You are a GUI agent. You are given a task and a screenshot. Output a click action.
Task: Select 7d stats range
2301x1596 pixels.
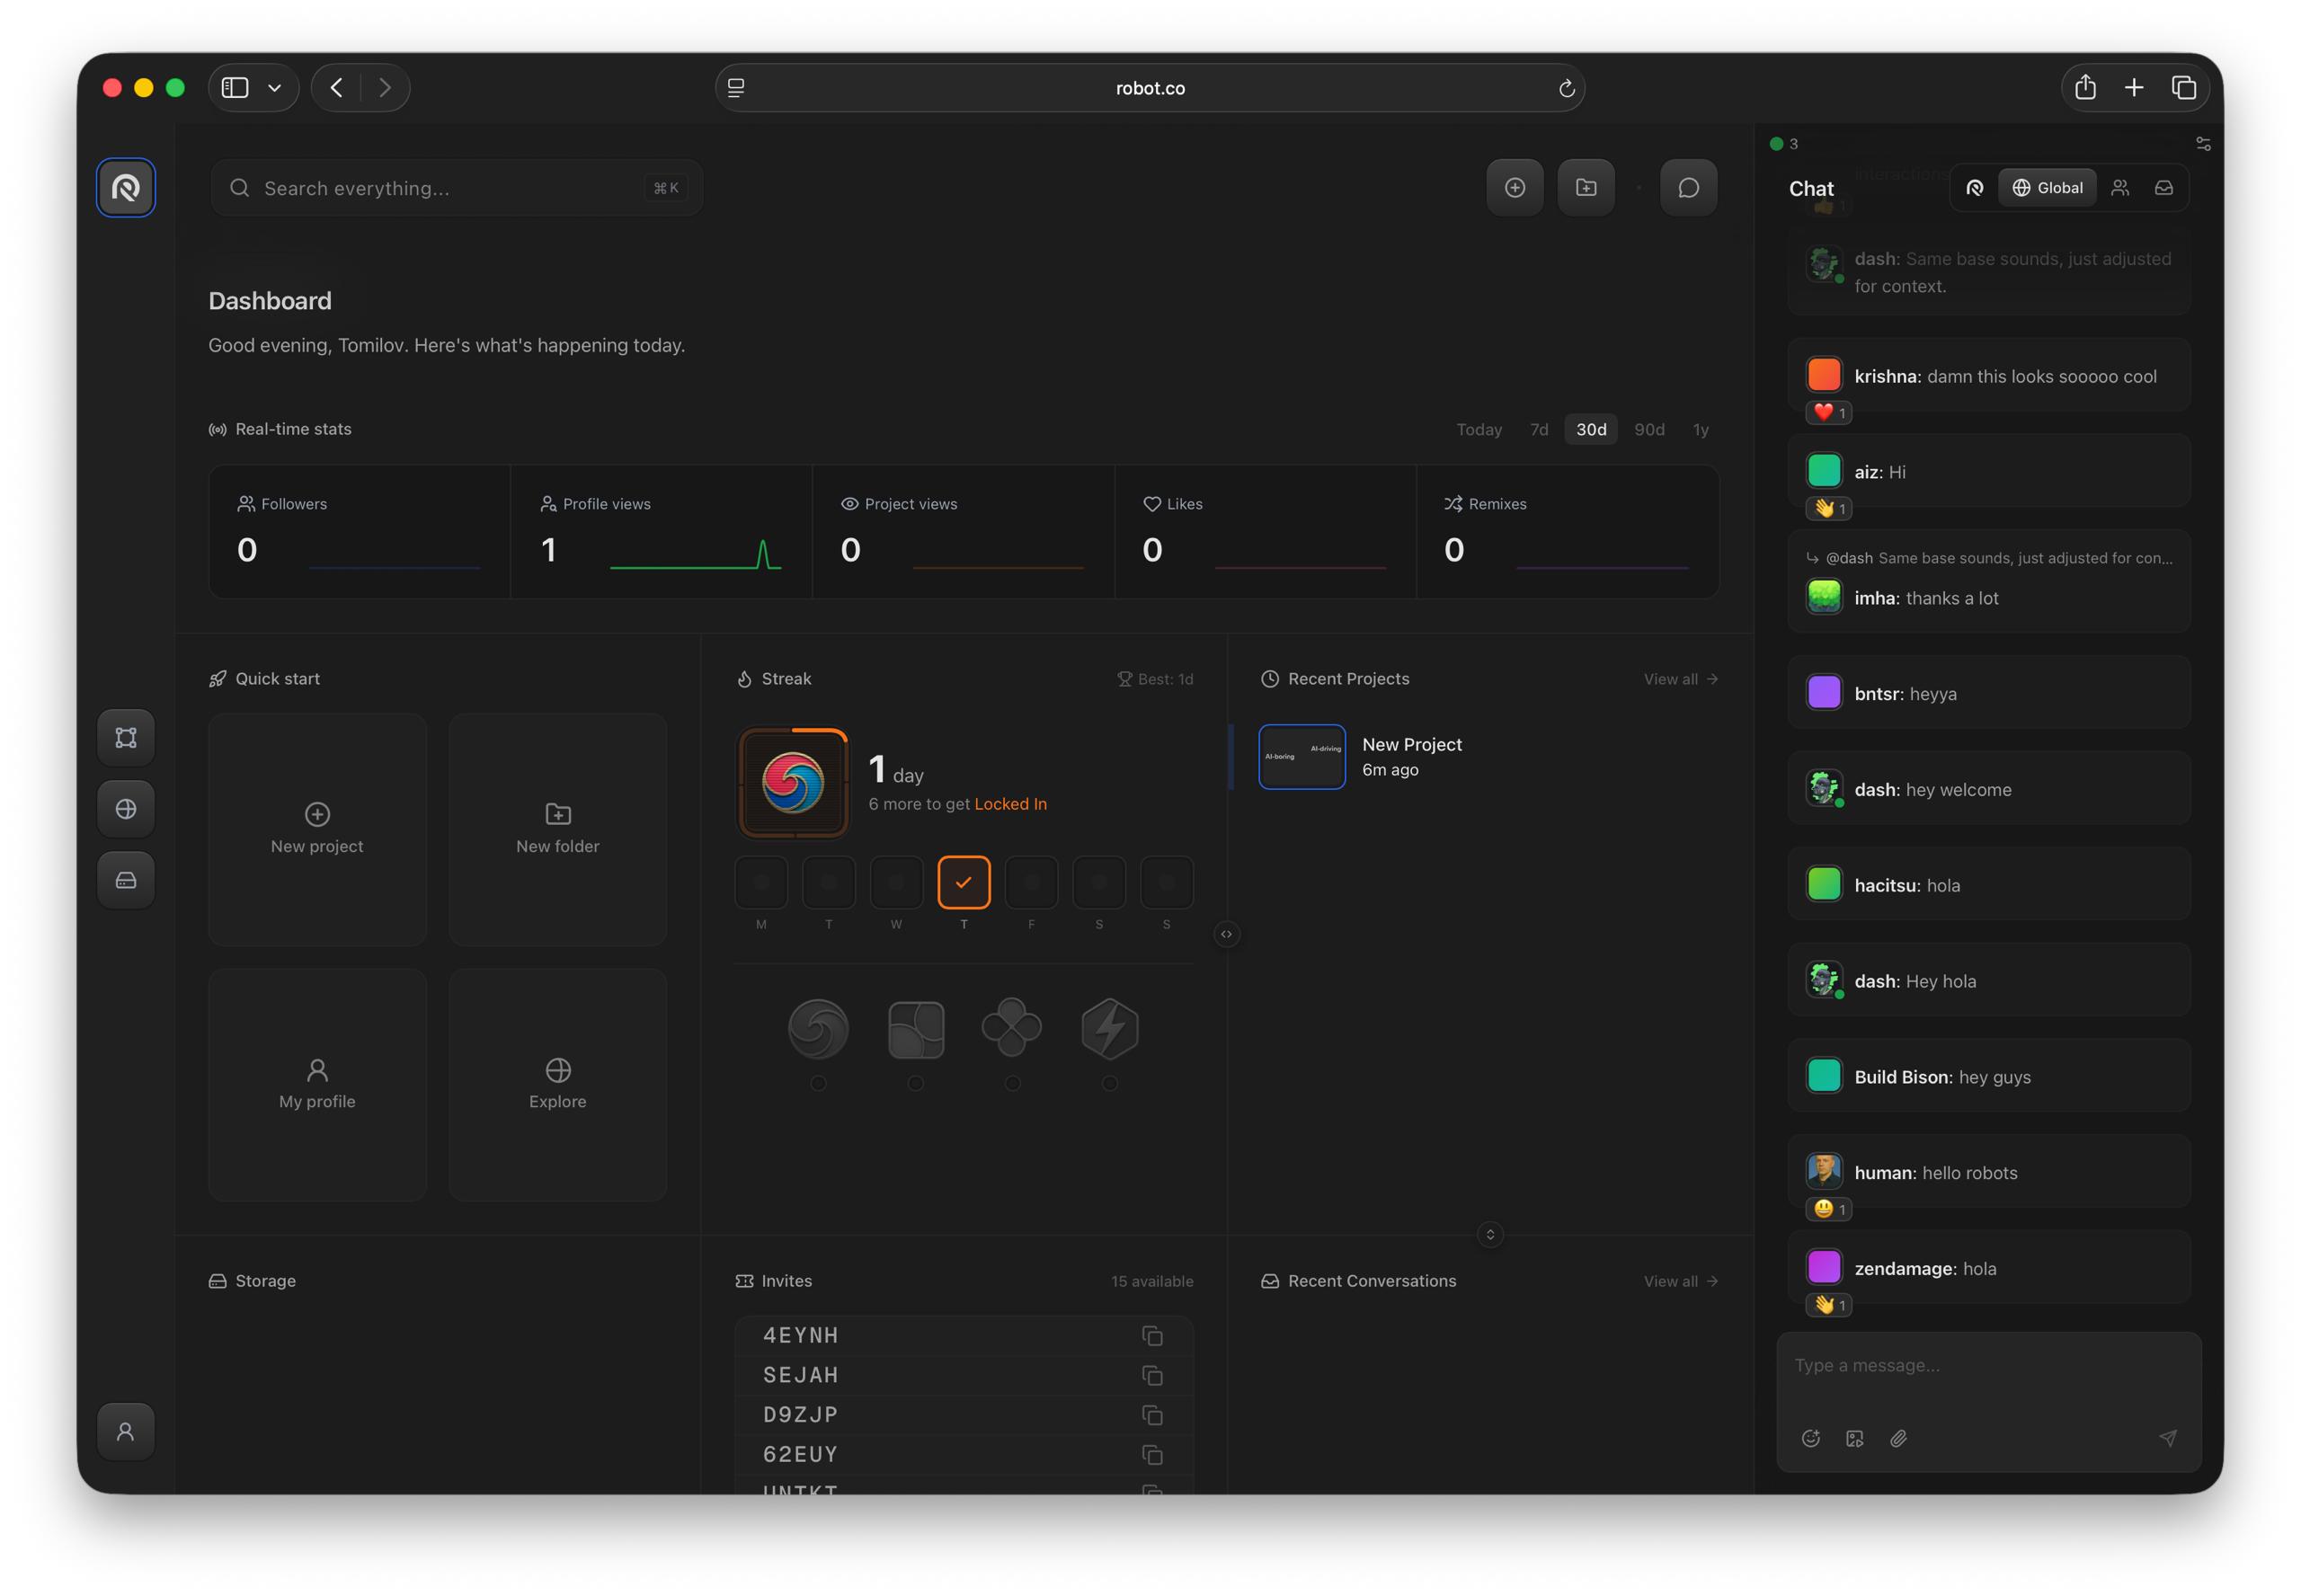tap(1539, 430)
